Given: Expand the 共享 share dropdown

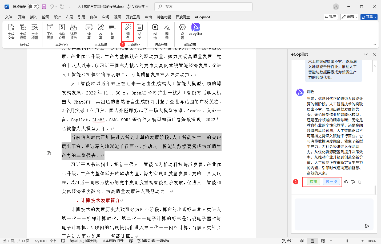Looking at the screenshot, I should [x=369, y=17].
